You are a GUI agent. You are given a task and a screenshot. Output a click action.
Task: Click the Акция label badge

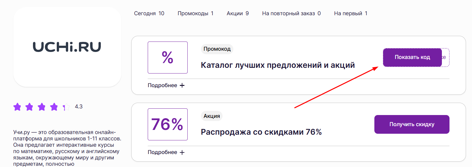click(x=212, y=116)
